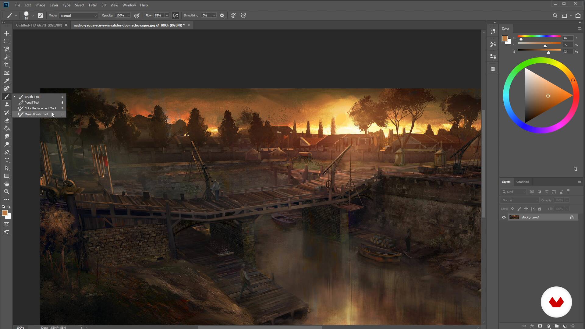Open the Filter menu

(x=93, y=5)
